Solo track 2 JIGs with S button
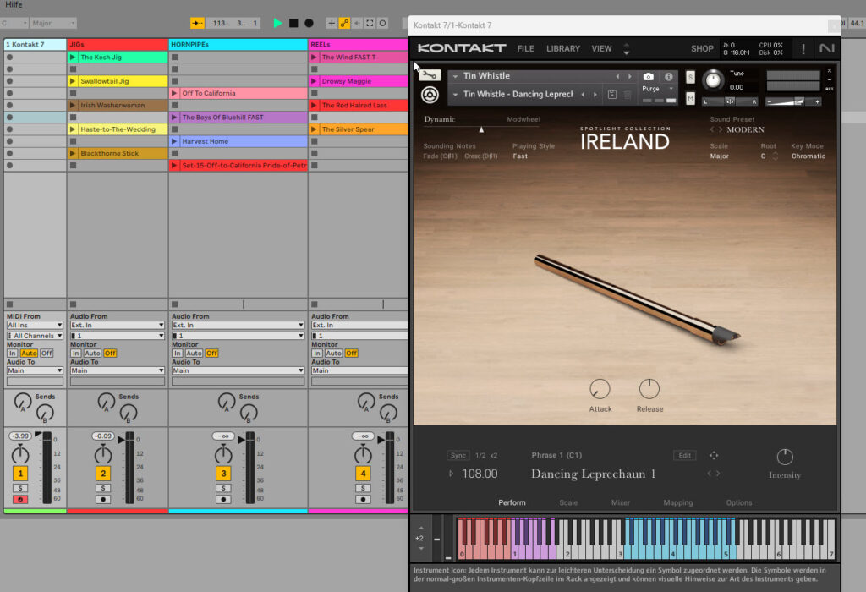Screen dimensions: 866x592 pos(102,488)
